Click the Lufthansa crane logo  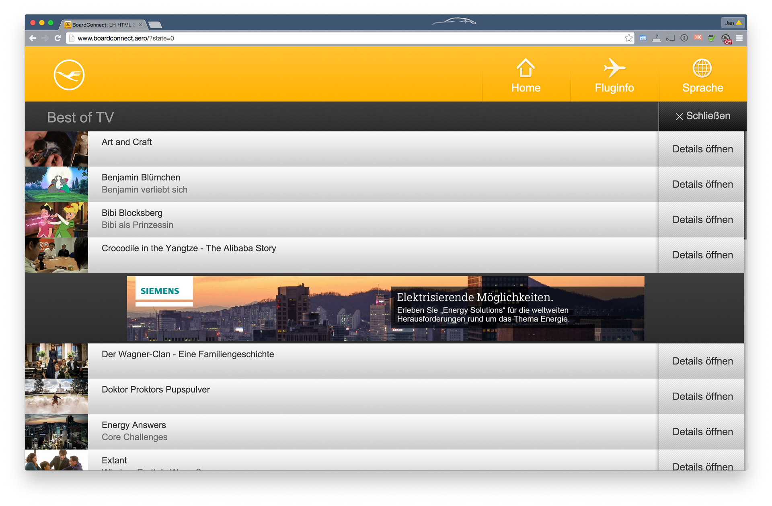(x=69, y=75)
